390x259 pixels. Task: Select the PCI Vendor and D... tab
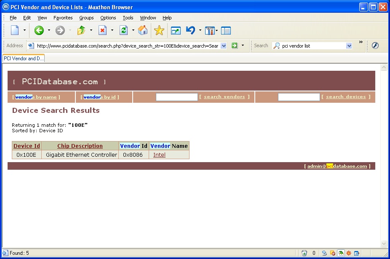24,59
